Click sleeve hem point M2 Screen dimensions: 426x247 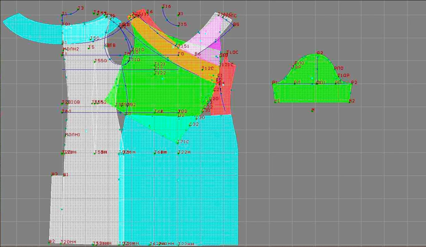click(x=352, y=101)
